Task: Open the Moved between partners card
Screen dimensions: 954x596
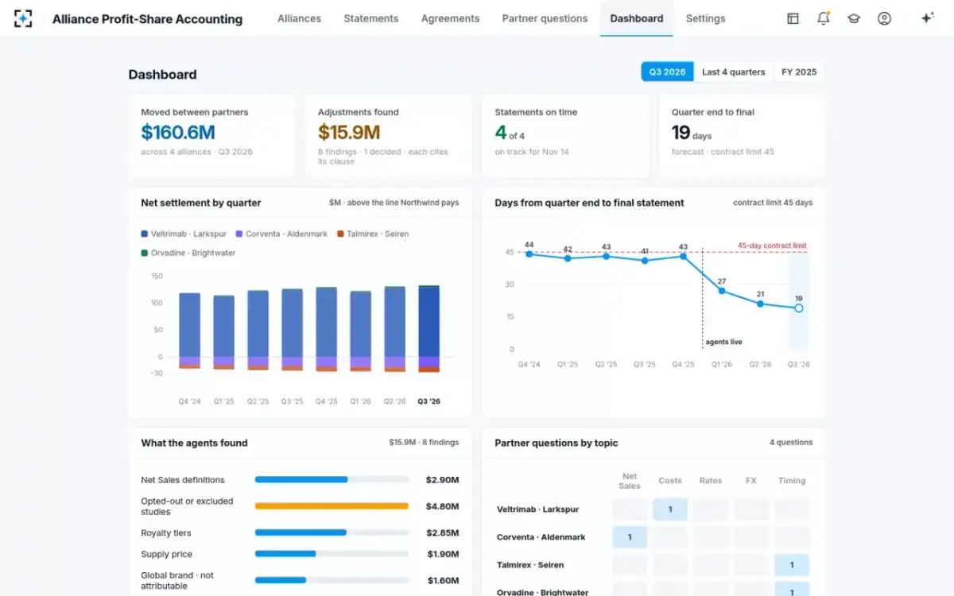Action: [211, 136]
